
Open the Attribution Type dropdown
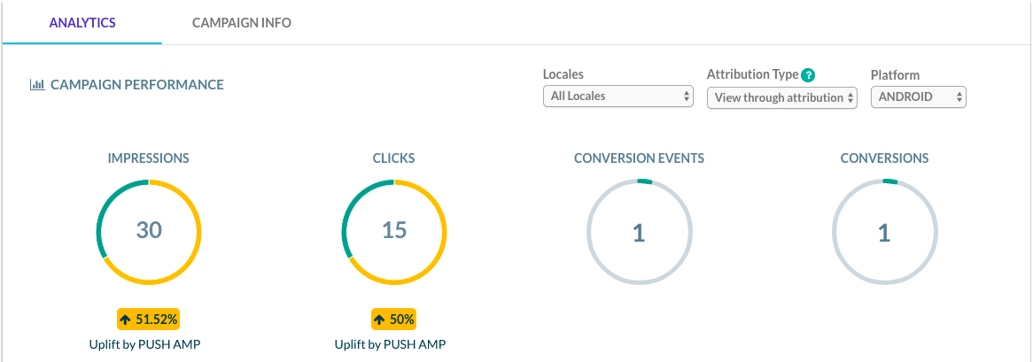tap(782, 97)
